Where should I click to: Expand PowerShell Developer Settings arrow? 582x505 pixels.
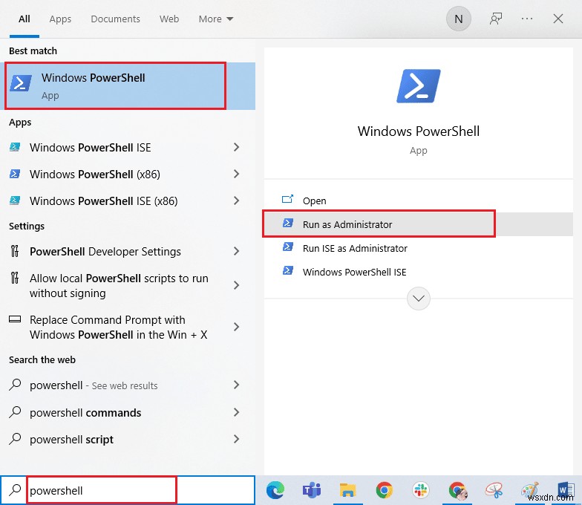pos(236,251)
